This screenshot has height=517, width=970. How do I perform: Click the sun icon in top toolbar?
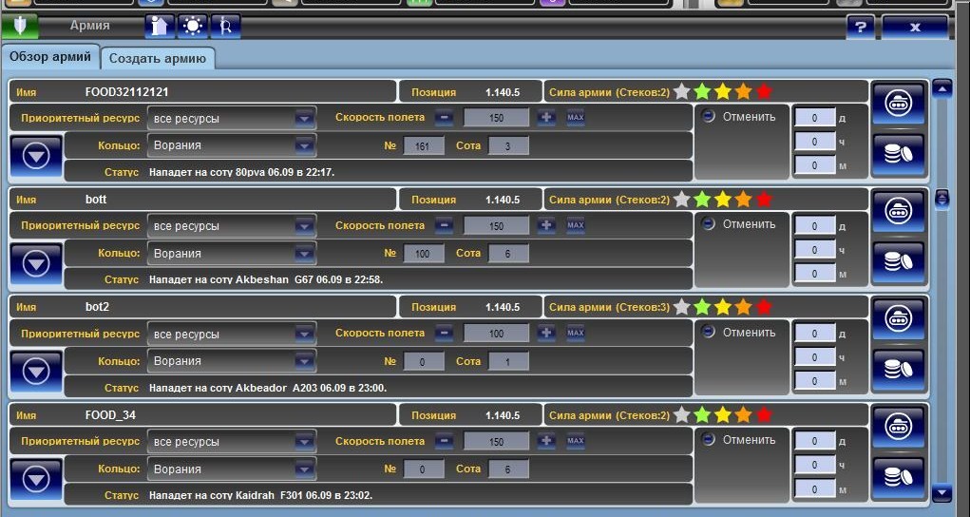(x=193, y=26)
